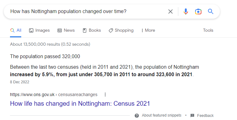Clear the search query with X icon

point(170,12)
